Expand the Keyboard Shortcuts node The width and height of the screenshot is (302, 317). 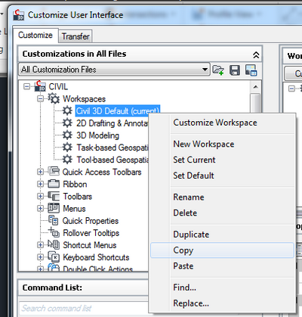40,257
